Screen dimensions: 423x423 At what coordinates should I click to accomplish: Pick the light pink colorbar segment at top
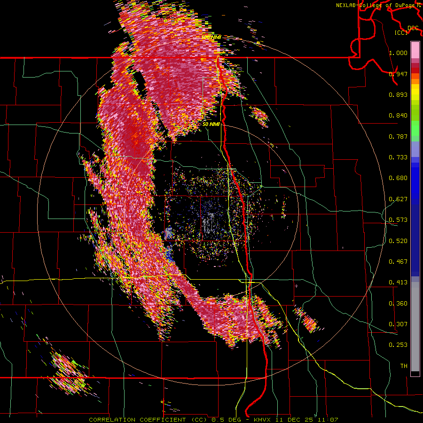point(415,50)
